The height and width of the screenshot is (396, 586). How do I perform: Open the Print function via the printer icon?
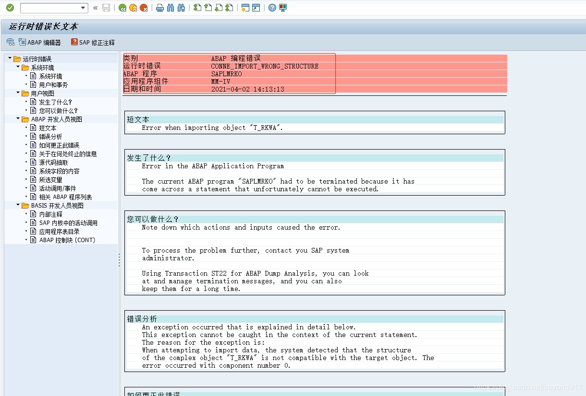pos(160,8)
